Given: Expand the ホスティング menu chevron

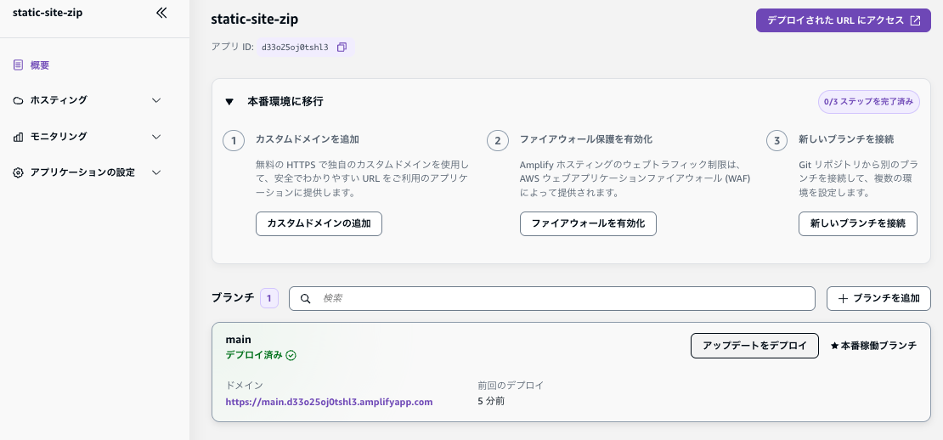Looking at the screenshot, I should pyautogui.click(x=156, y=100).
